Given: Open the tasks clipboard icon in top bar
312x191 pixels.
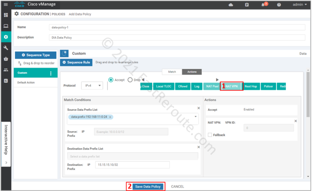Looking at the screenshot, I should click(x=247, y=4).
